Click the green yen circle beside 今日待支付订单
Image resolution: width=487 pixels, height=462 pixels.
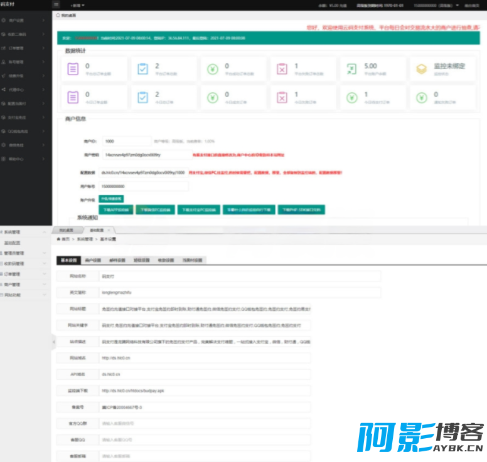(x=351, y=98)
